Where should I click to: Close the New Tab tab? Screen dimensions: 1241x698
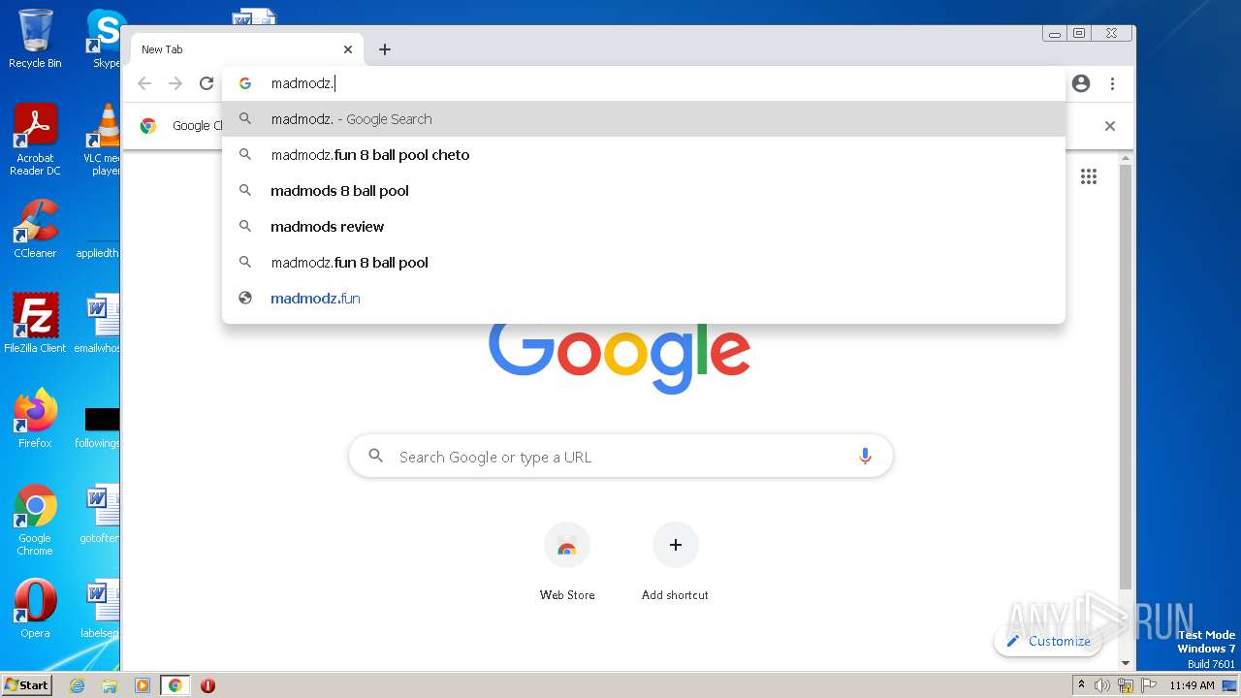[348, 49]
